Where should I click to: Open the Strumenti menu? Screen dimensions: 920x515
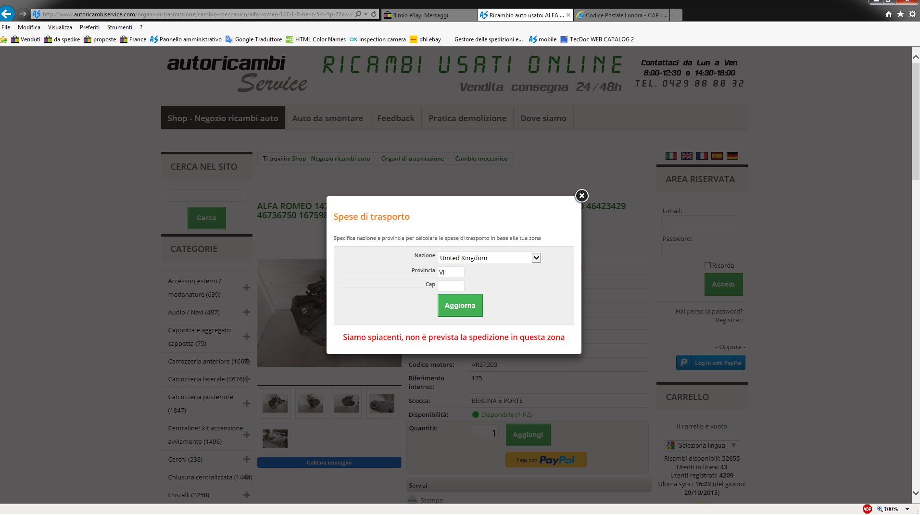point(120,27)
